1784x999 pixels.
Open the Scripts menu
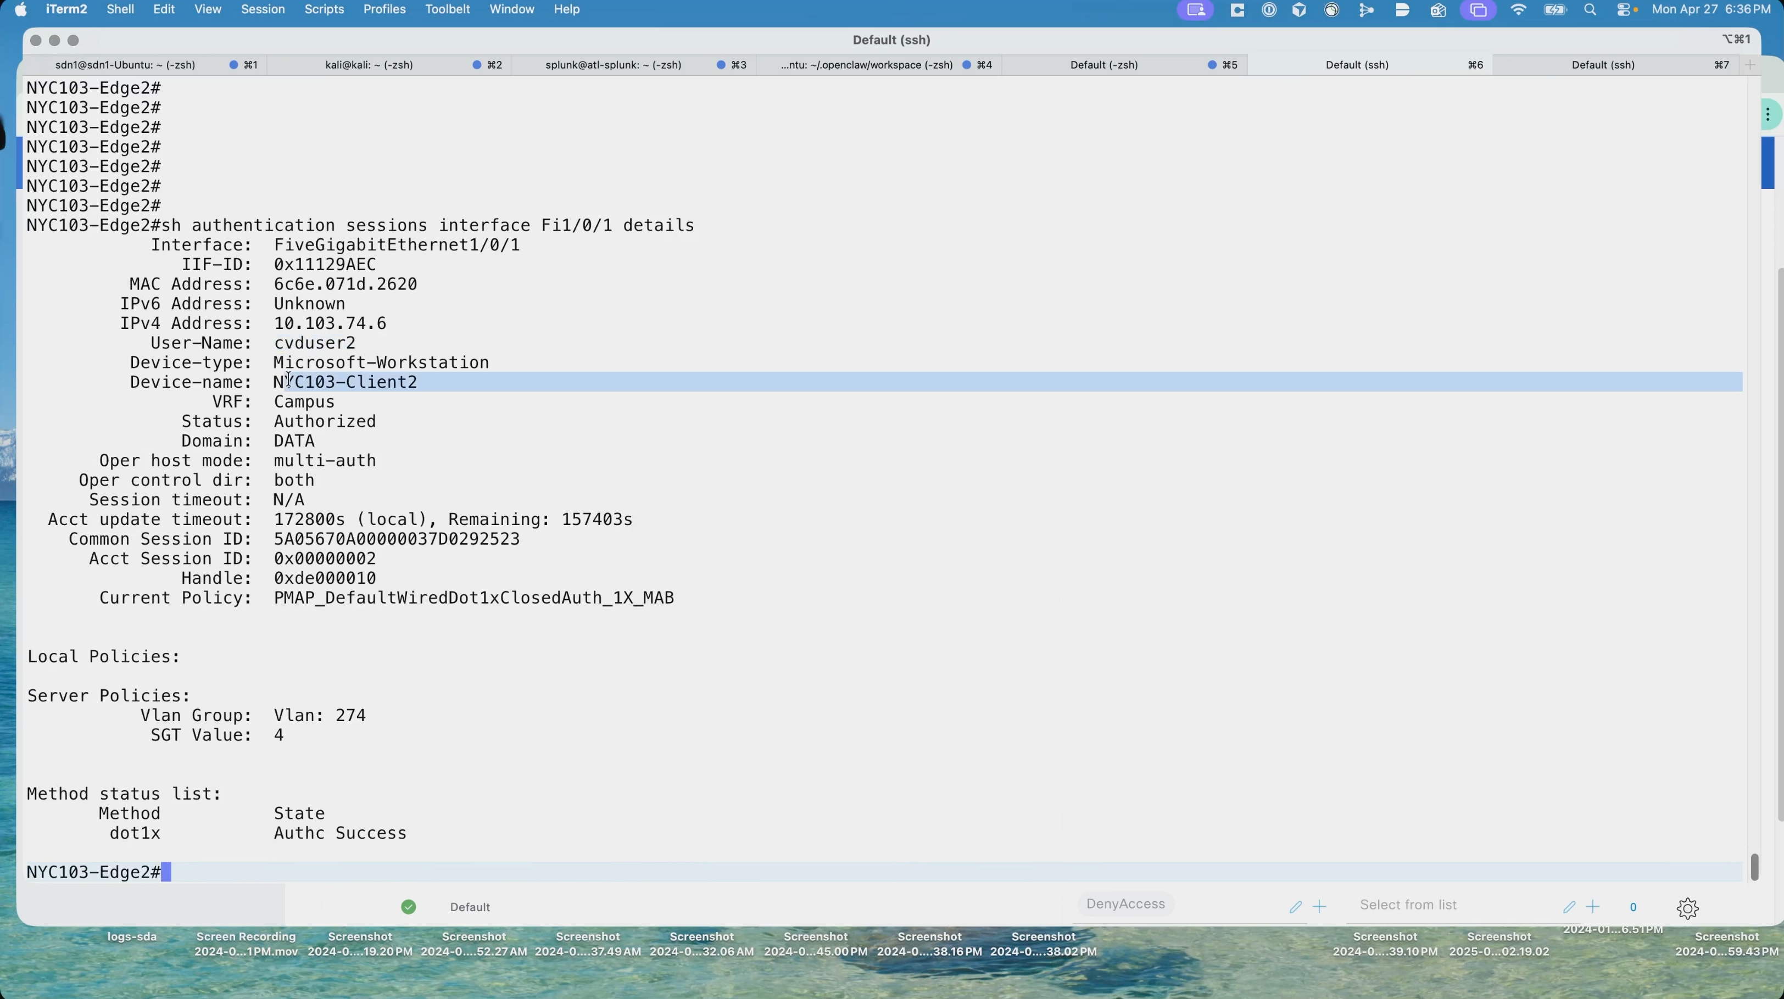324,10
